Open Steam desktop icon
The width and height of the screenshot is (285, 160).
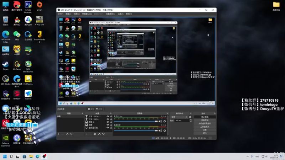click(x=5, y=65)
